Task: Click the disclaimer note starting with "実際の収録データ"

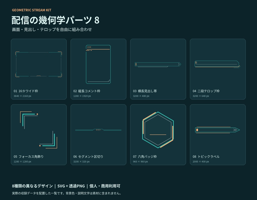Action: coord(67,193)
